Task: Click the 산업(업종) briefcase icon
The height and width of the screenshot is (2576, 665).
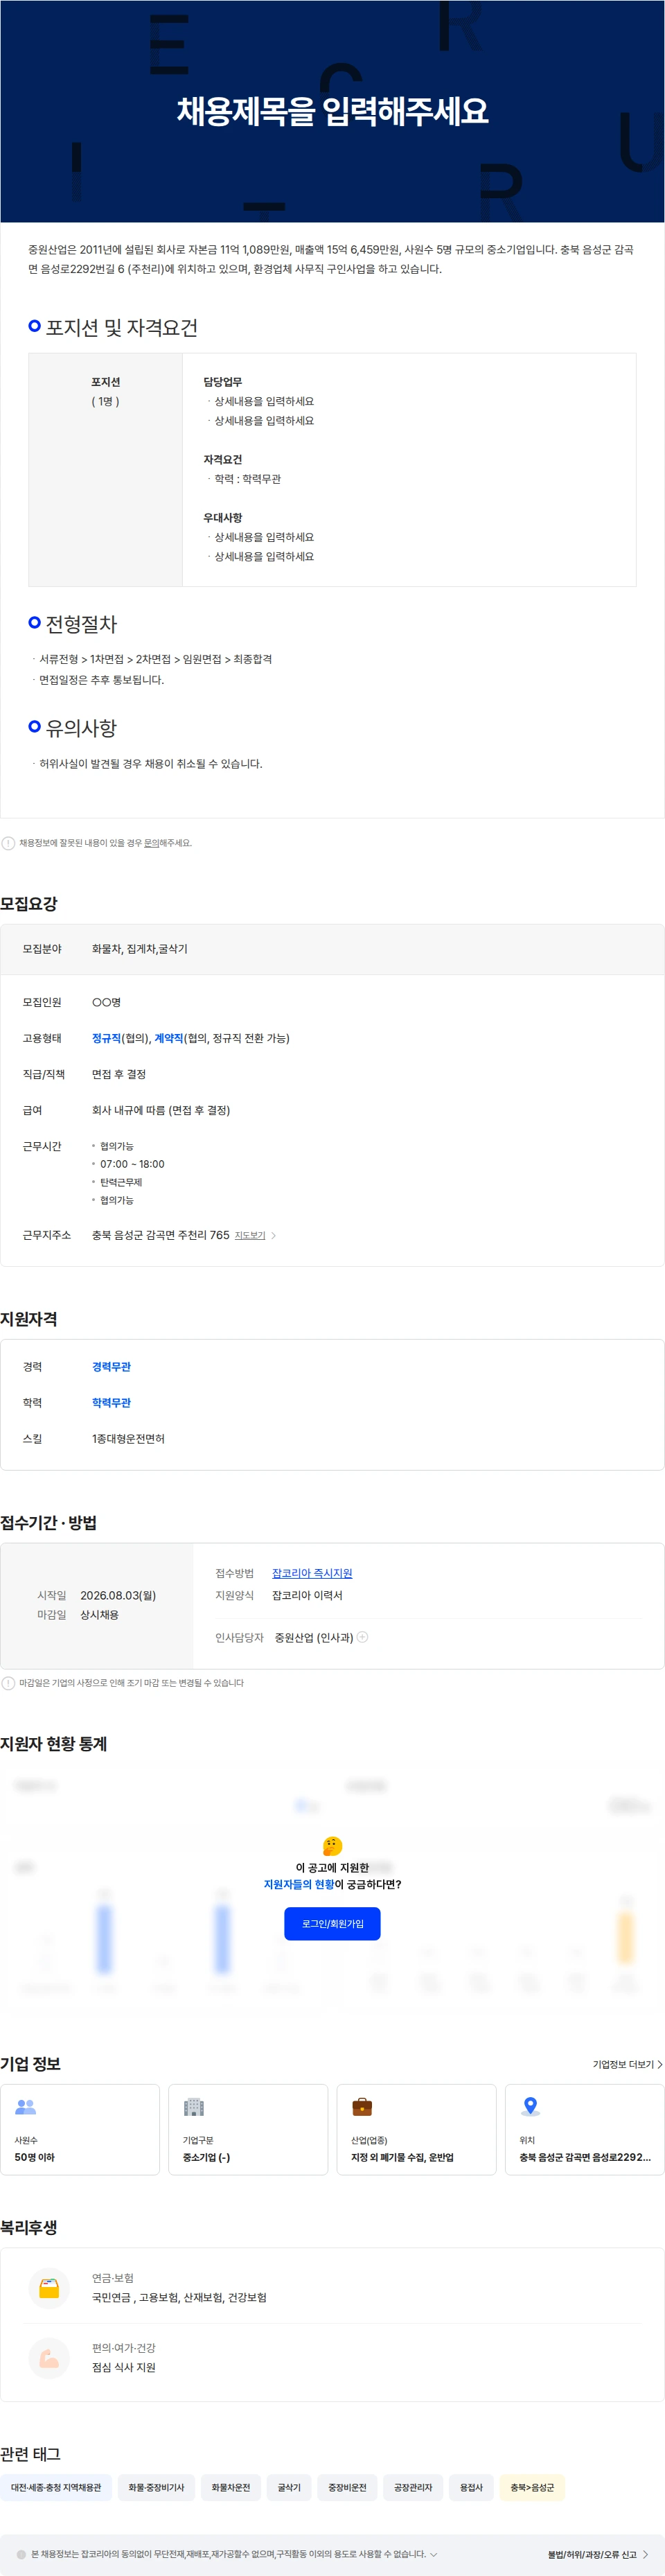Action: click(362, 2107)
